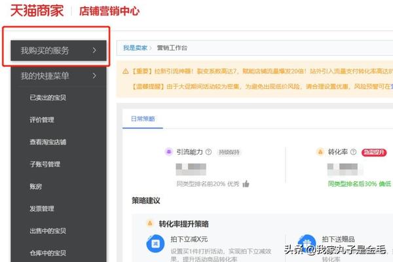Go to 发票管理 in sidebar
The height and width of the screenshot is (262, 393).
coord(42,209)
